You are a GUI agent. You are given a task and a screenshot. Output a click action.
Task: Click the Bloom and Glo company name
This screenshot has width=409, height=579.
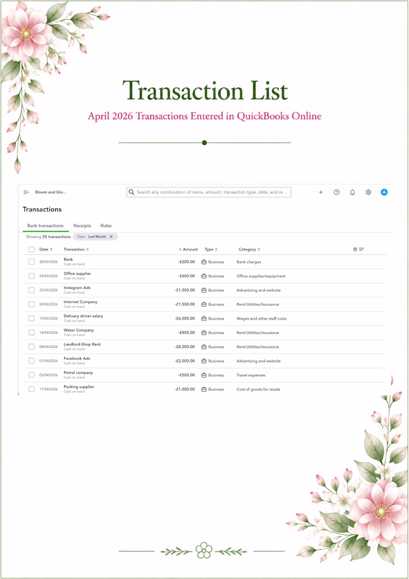51,192
